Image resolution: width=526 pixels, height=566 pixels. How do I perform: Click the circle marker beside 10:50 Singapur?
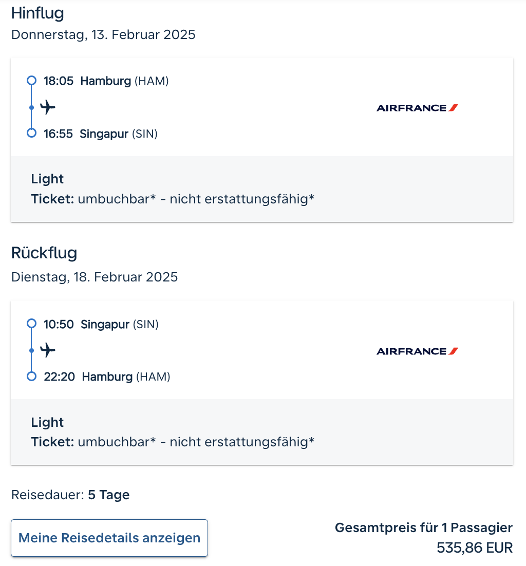[31, 324]
